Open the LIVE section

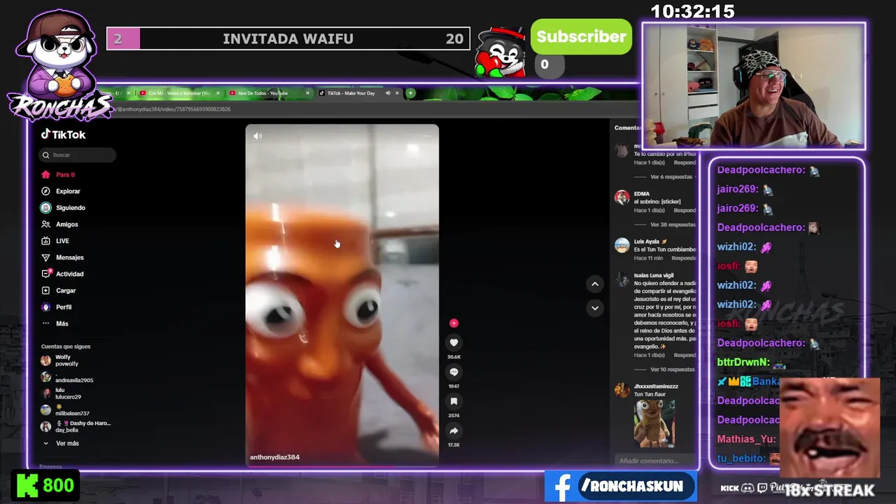pos(62,241)
